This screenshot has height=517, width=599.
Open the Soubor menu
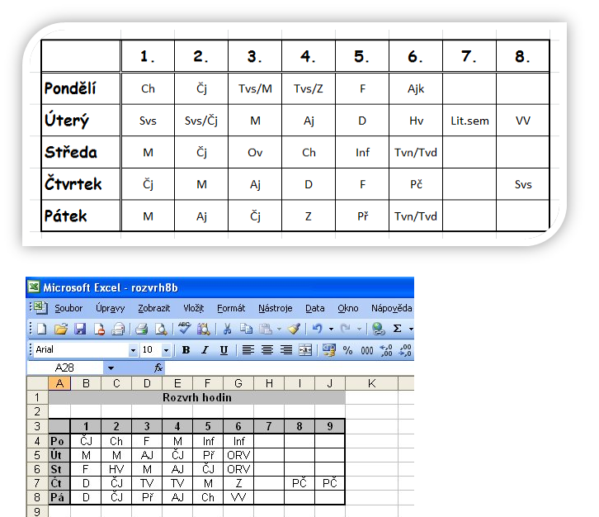click(68, 308)
